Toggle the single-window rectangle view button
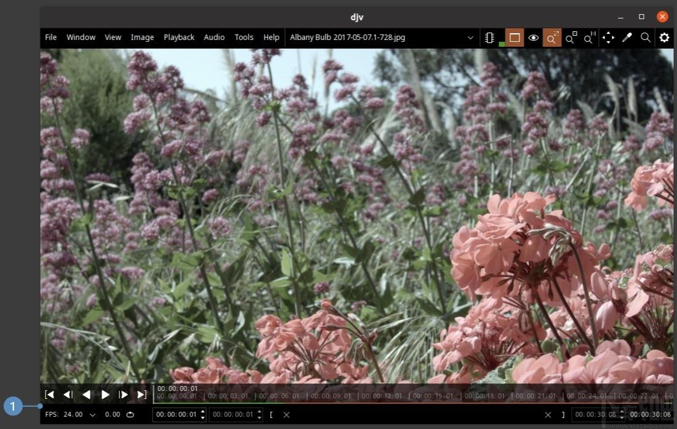The height and width of the screenshot is (429, 677). [x=515, y=37]
